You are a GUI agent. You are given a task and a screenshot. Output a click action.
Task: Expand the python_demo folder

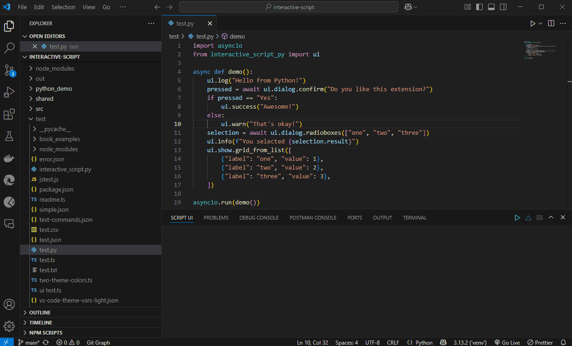click(x=54, y=88)
